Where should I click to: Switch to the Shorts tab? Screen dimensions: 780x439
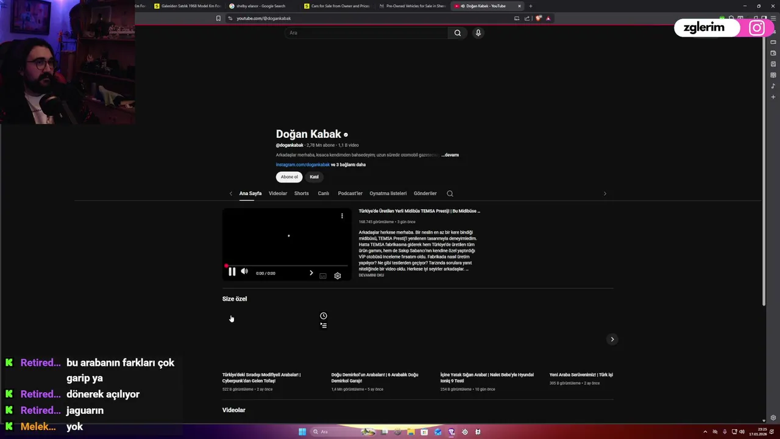(302, 193)
